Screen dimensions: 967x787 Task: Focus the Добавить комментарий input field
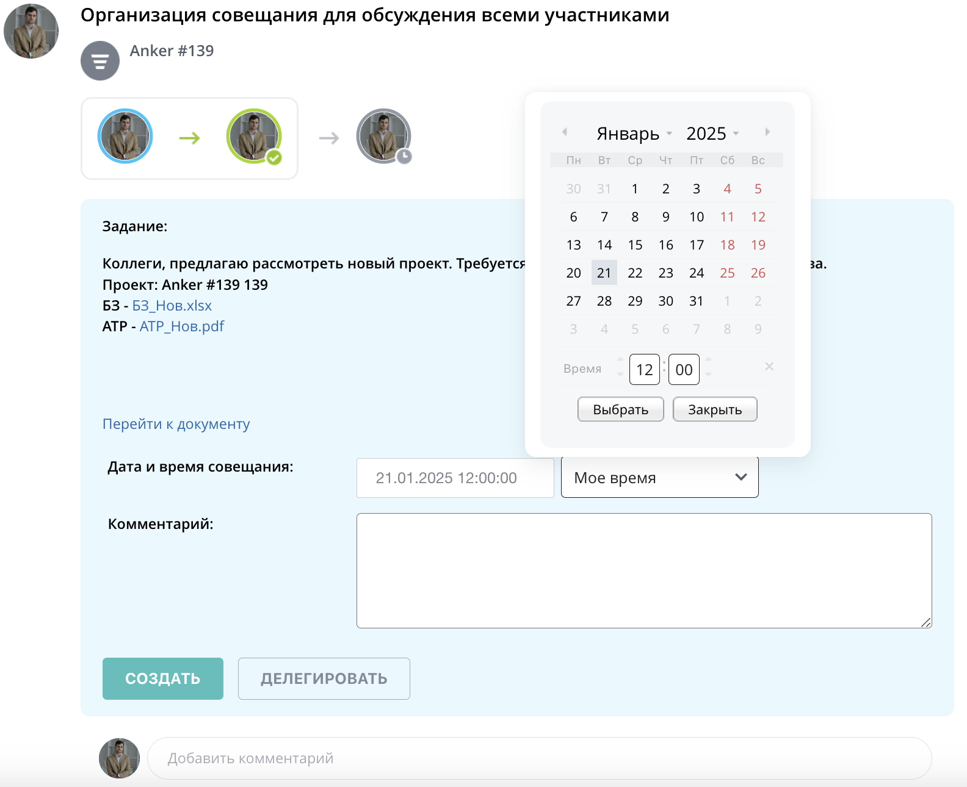pos(539,758)
